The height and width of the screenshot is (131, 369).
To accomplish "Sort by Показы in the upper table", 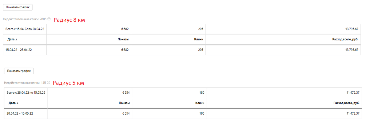I will click(123, 39).
